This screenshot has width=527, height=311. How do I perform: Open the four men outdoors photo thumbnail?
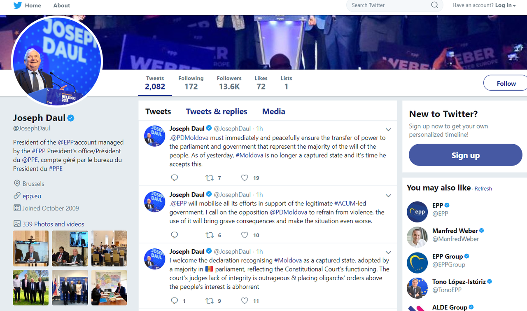click(31, 288)
